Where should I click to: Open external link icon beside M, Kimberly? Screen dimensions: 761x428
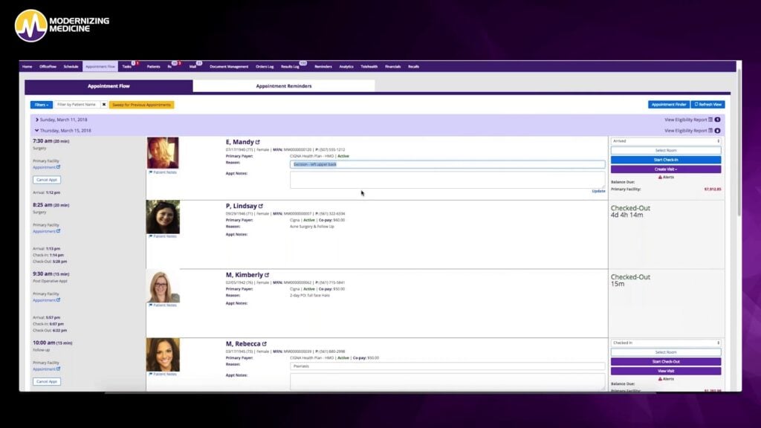click(267, 275)
